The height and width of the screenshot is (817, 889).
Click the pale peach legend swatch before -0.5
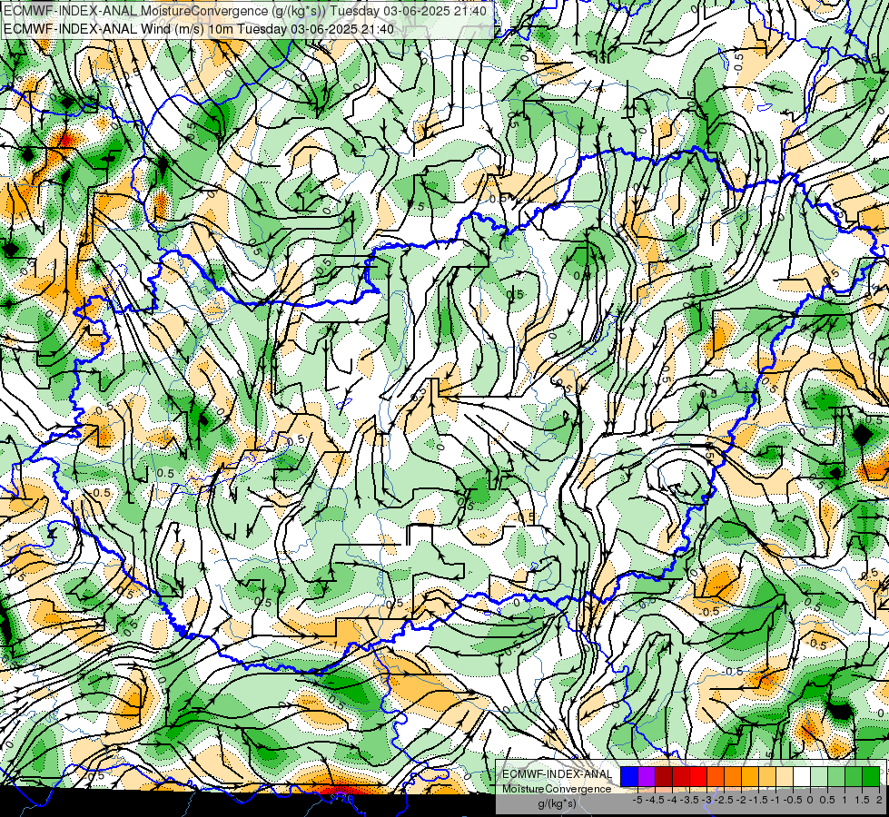[784, 777]
